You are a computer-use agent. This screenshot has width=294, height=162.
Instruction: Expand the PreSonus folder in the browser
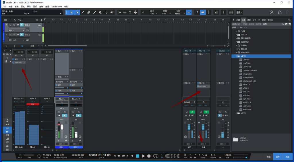pos(236,52)
